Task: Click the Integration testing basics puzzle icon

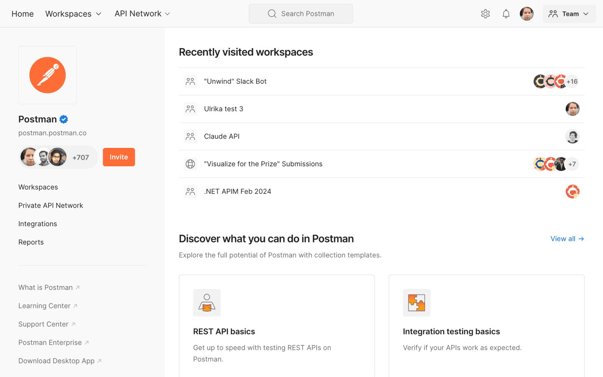Action: coord(417,302)
